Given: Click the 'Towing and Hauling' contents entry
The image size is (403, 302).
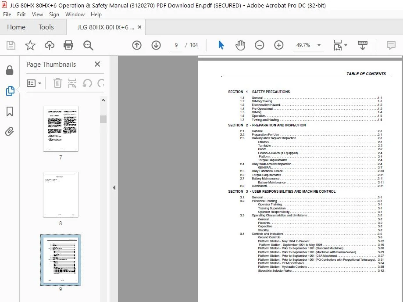Looking at the screenshot, I should coord(265,120).
